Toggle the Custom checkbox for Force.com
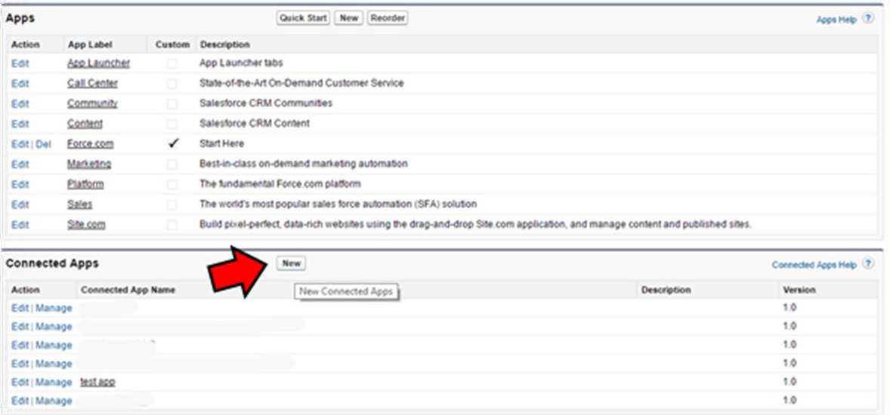The width and height of the screenshot is (890, 415). 173,144
